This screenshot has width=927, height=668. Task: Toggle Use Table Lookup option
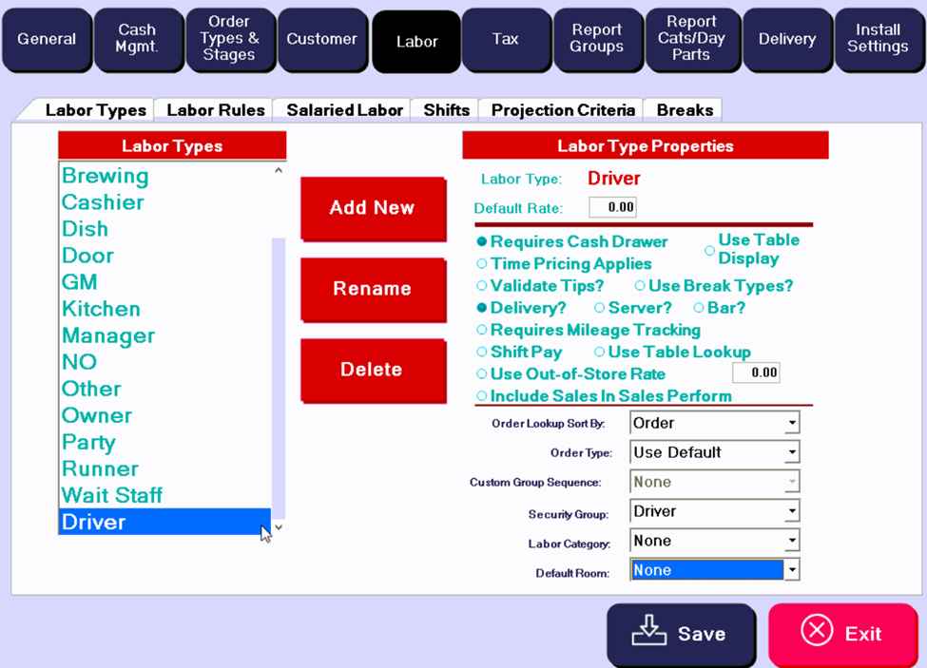673,352
